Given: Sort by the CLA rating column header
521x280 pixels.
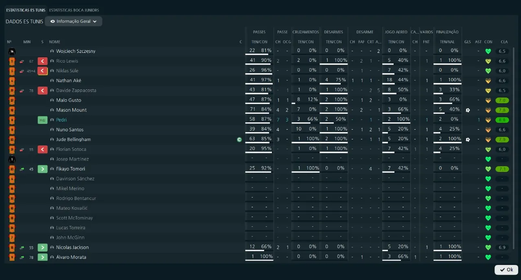Looking at the screenshot, I should pos(504,42).
